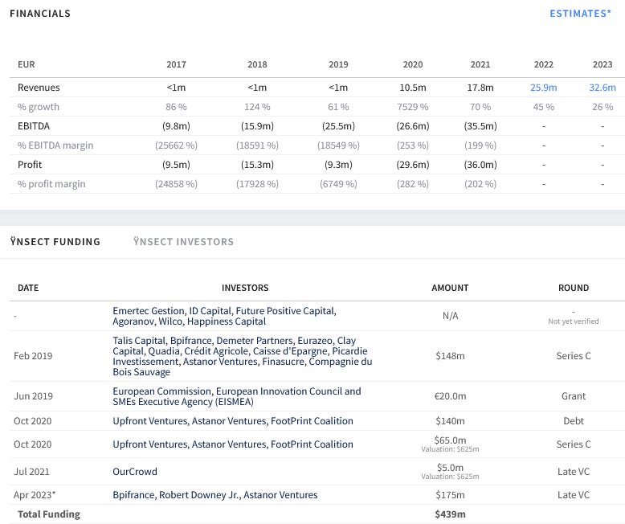
Task: Open the OurCrowd investor link
Action: click(x=135, y=472)
